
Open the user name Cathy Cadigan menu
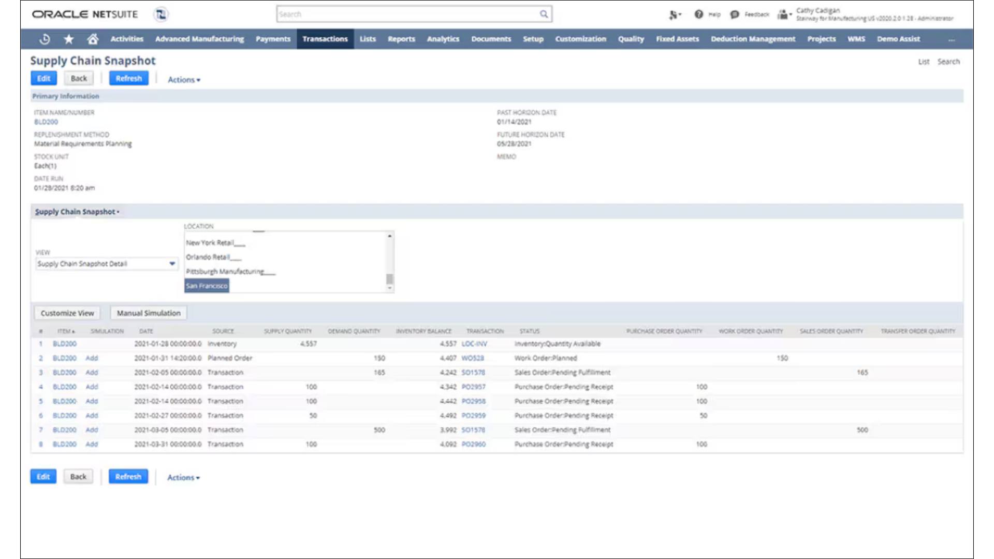[818, 10]
